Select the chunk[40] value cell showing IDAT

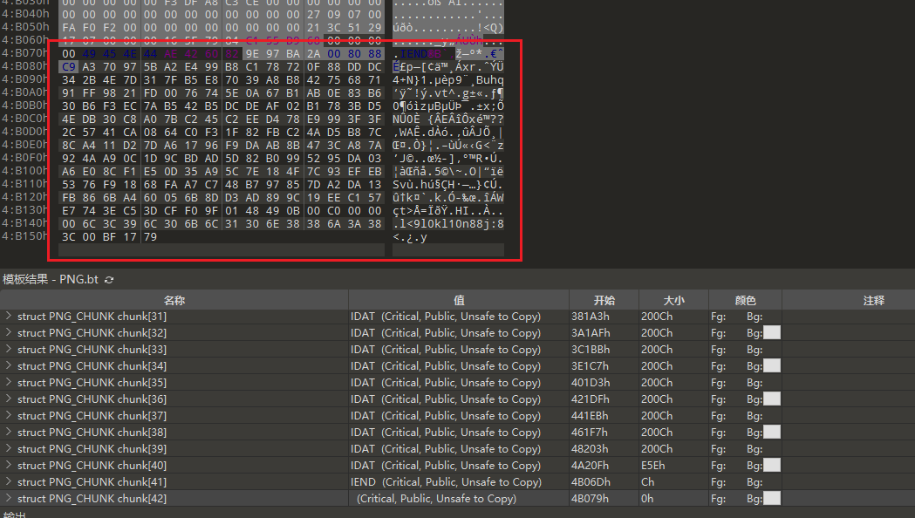coord(445,466)
